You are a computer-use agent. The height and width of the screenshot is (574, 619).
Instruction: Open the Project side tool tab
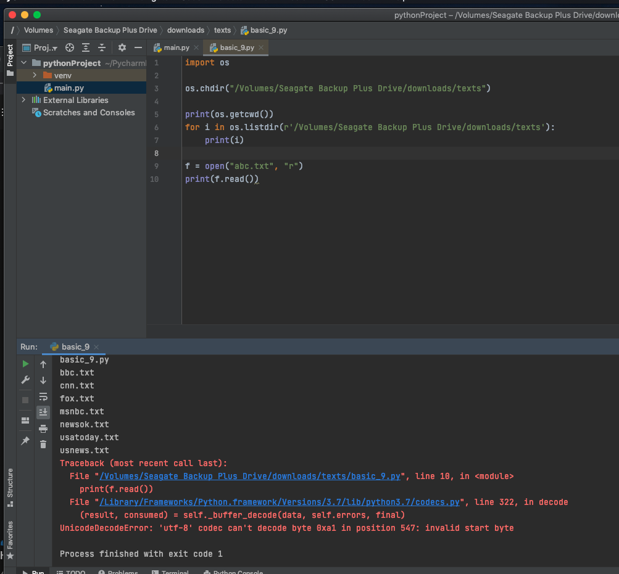point(10,60)
